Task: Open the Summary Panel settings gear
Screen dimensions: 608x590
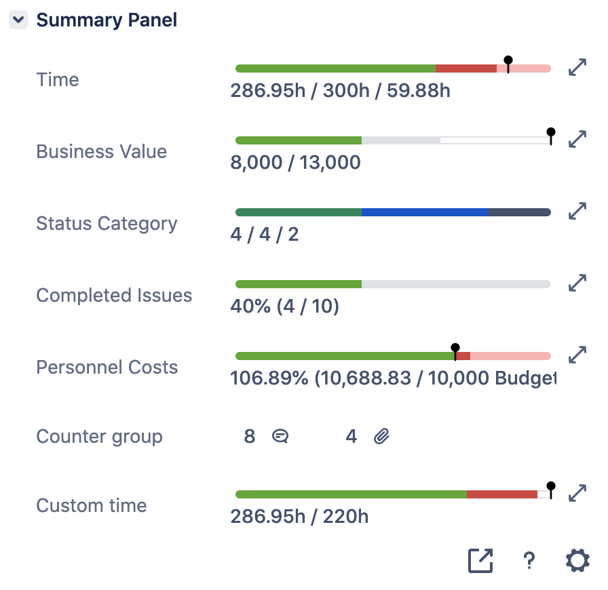Action: point(577,560)
